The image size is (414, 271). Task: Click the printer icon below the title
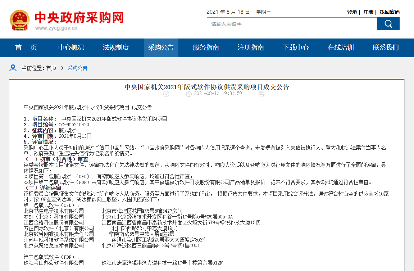point(261,94)
